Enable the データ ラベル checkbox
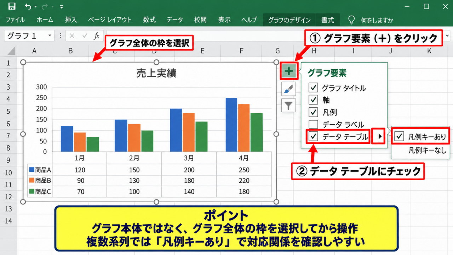The image size is (453, 255). pyautogui.click(x=313, y=125)
